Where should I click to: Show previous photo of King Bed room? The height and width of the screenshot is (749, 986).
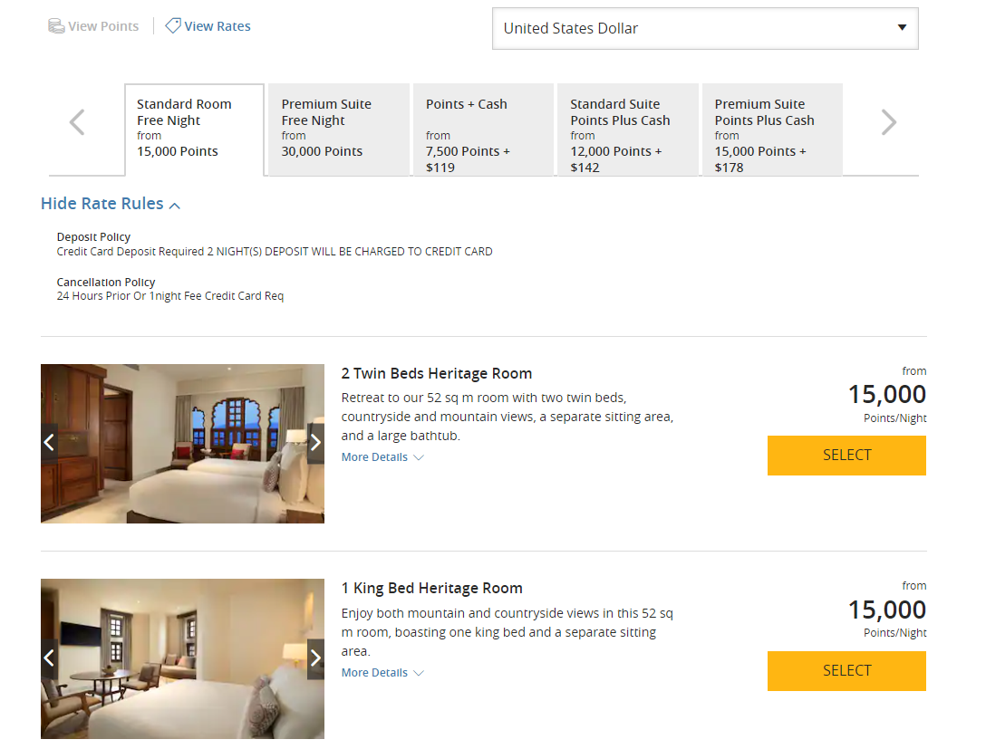pyautogui.click(x=49, y=658)
